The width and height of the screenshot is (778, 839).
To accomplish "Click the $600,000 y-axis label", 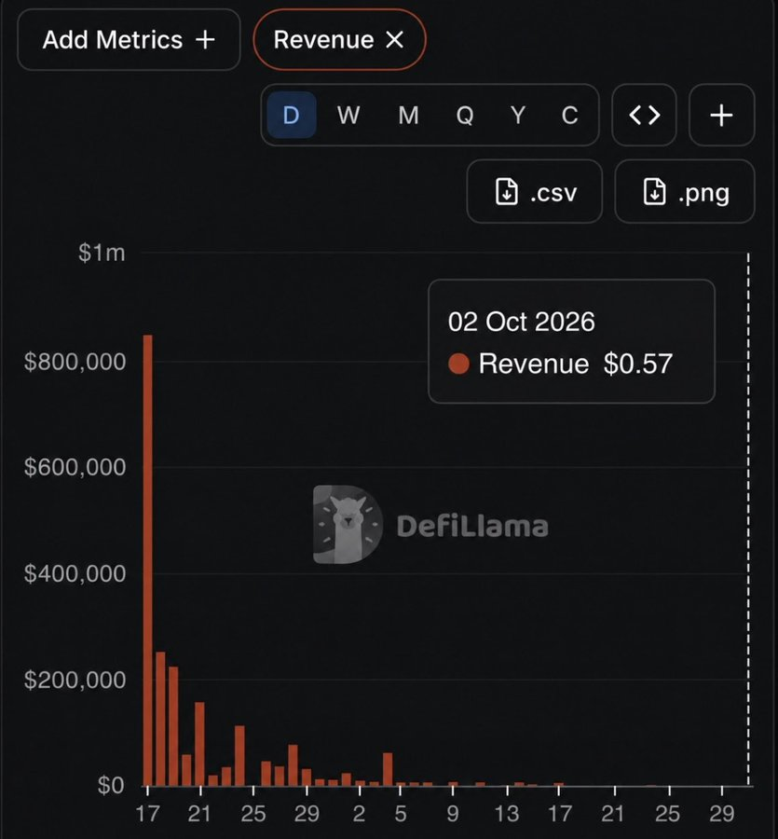I will (75, 467).
